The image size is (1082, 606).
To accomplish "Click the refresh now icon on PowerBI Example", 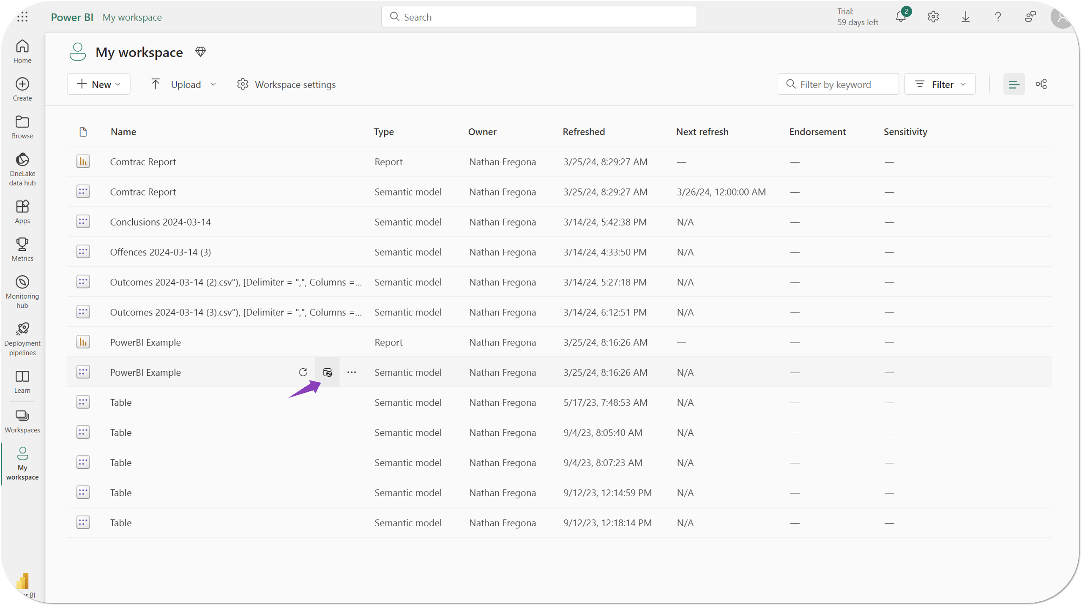I will click(x=303, y=372).
